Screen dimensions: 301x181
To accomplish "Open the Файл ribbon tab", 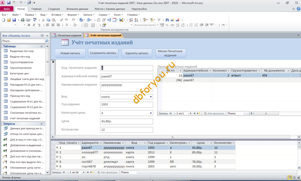I will point(7,9).
